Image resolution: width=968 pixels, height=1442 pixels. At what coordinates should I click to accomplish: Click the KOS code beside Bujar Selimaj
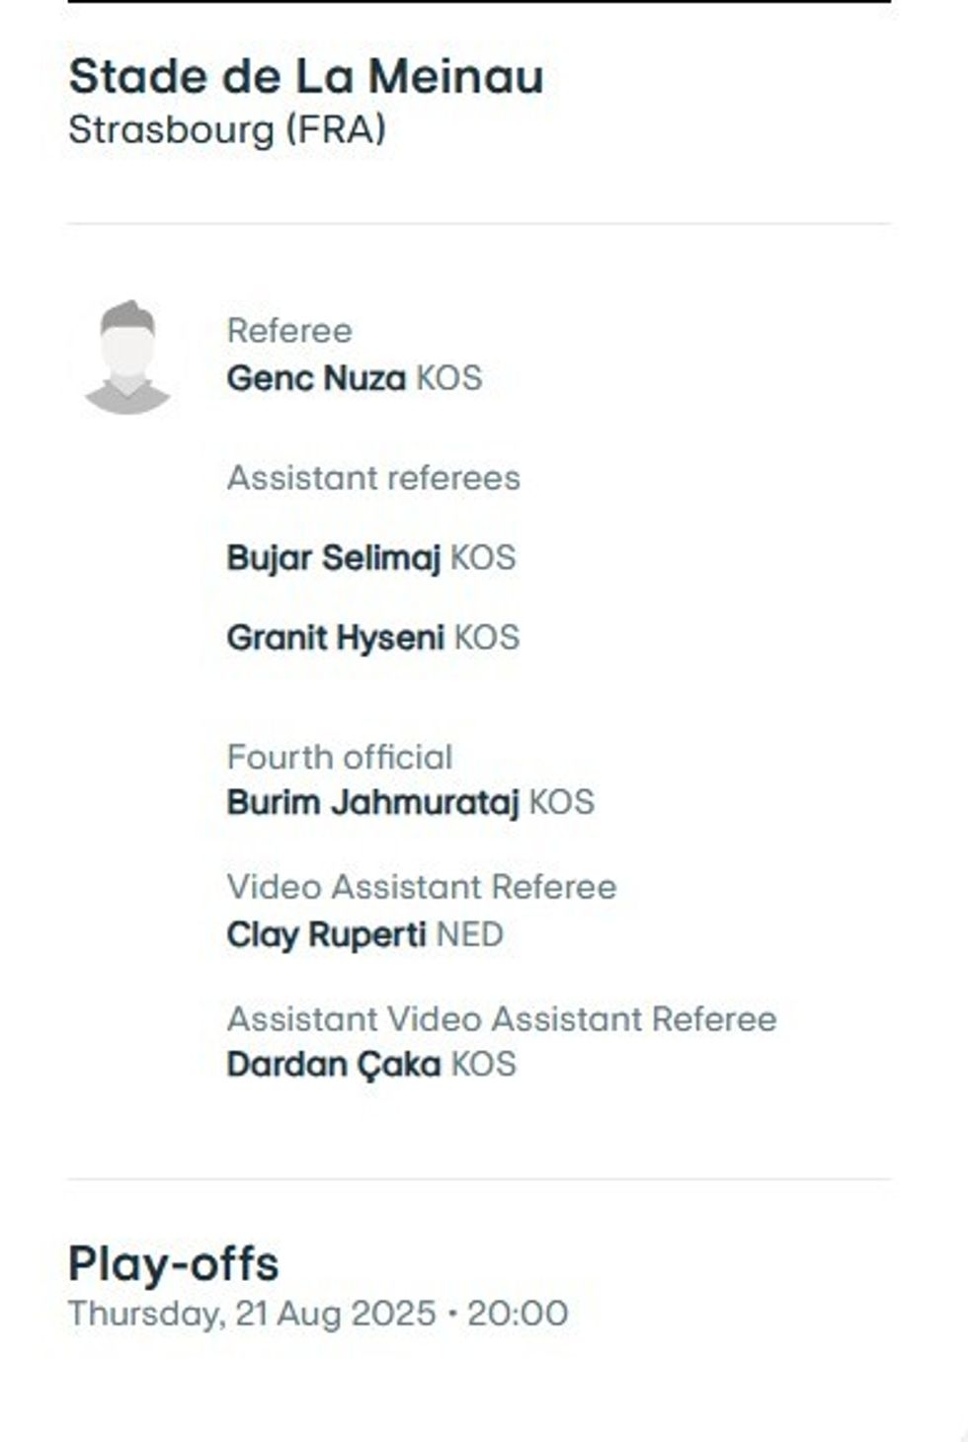483,558
